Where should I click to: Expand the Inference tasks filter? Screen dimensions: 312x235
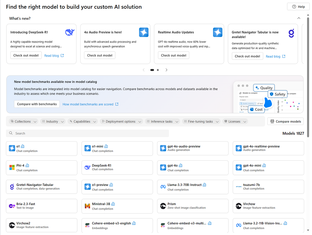pos(162,122)
